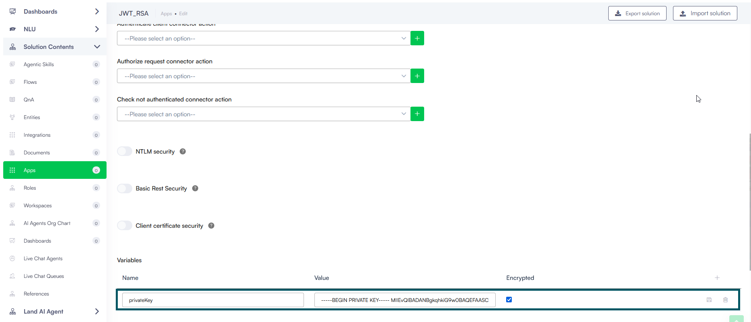Screen dimensions: 751x322
Task: Collapse the Solution Contents section
Action: pyautogui.click(x=97, y=47)
